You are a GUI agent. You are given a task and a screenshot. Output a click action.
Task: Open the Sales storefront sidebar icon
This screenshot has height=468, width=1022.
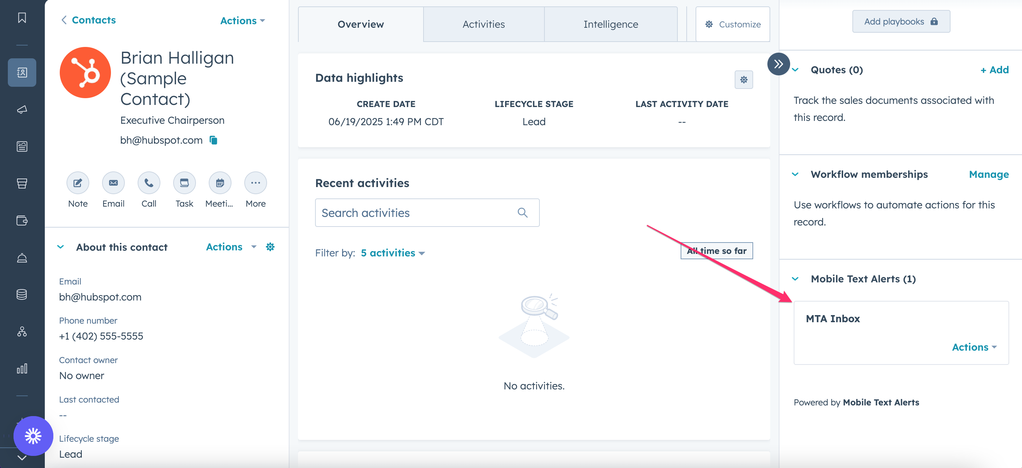pyautogui.click(x=22, y=183)
